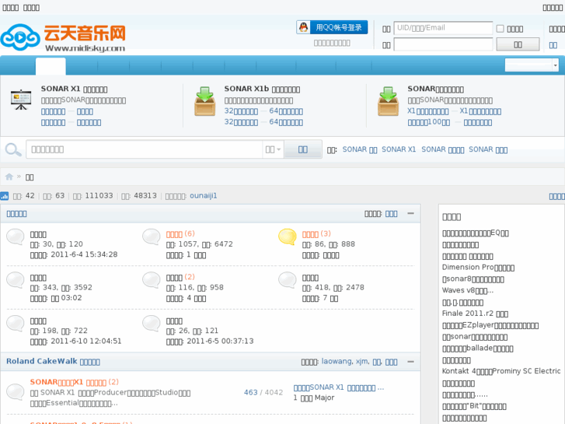The image size is (565, 424).
Task: Open yellow forum bubble with stats 86, 888
Action: pyautogui.click(x=288, y=237)
